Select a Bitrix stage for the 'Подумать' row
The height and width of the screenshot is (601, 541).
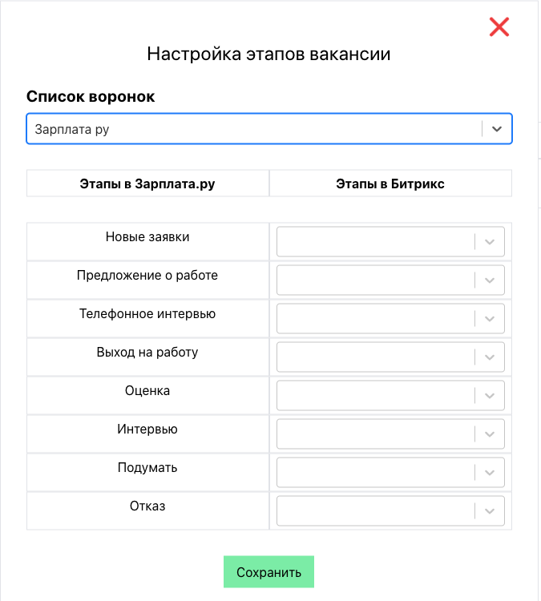390,472
